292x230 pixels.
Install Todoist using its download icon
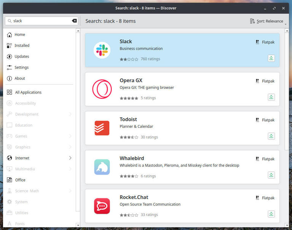point(271,136)
